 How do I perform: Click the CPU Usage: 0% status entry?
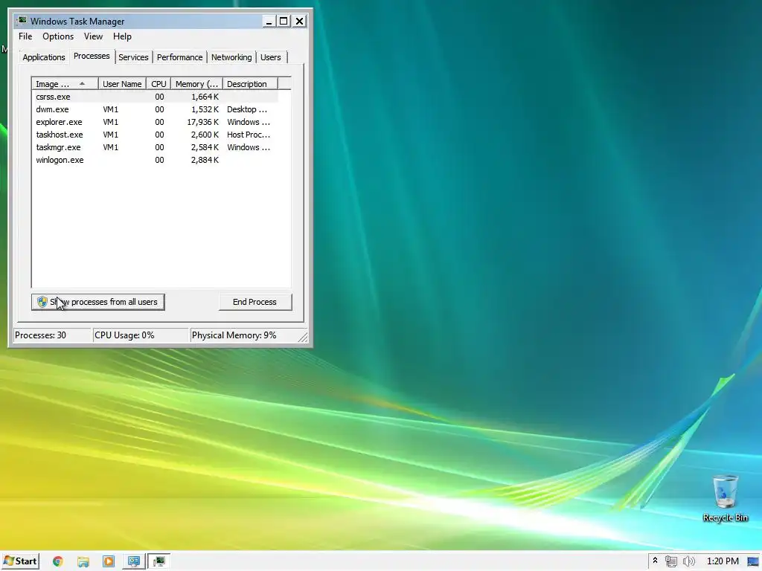(141, 335)
